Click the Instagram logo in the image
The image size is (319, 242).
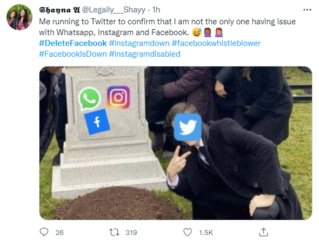pyautogui.click(x=118, y=97)
